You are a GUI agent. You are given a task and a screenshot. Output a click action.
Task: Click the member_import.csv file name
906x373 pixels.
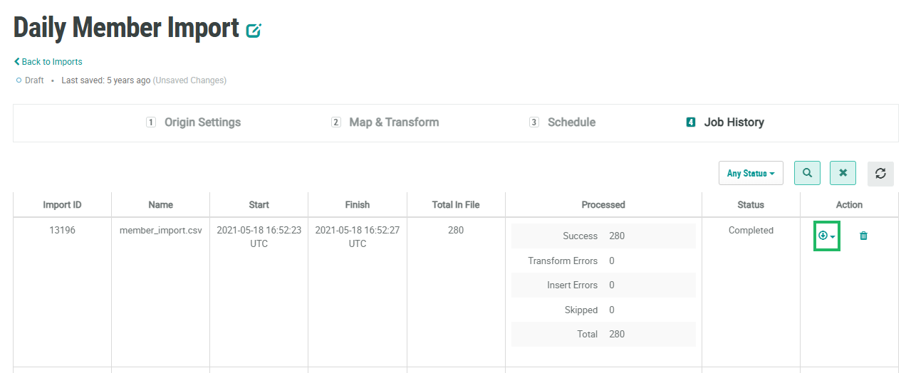click(x=160, y=231)
